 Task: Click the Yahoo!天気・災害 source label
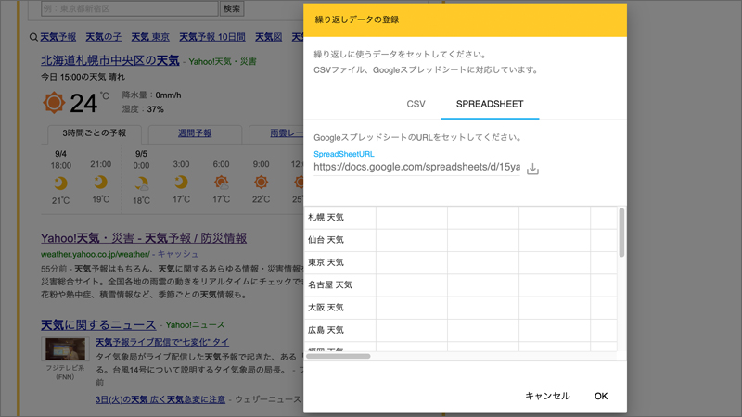(223, 61)
